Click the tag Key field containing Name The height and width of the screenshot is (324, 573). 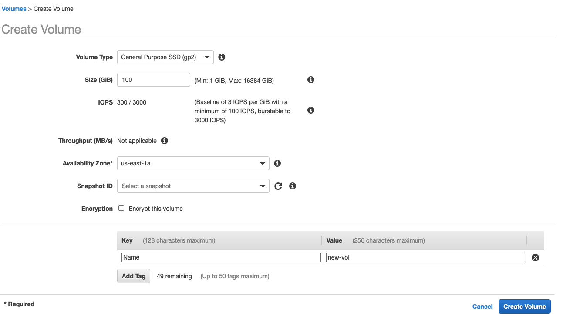pyautogui.click(x=221, y=257)
